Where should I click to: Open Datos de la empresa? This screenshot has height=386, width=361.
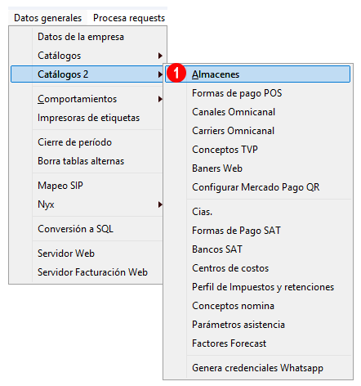coord(81,37)
